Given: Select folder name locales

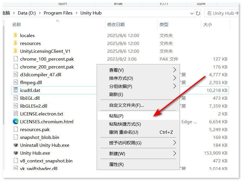Looking at the screenshot, I should pyautogui.click(x=27, y=35).
